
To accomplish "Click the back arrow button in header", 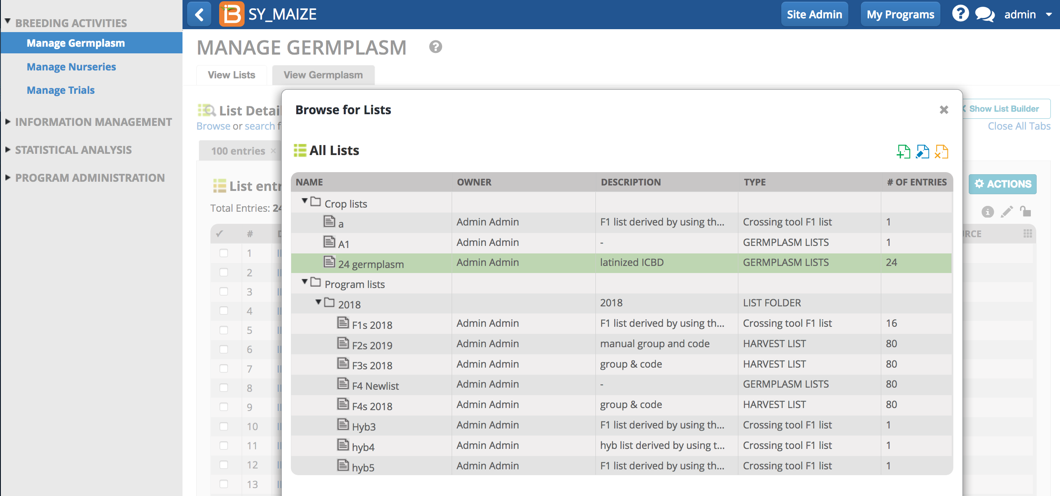I will coord(199,14).
